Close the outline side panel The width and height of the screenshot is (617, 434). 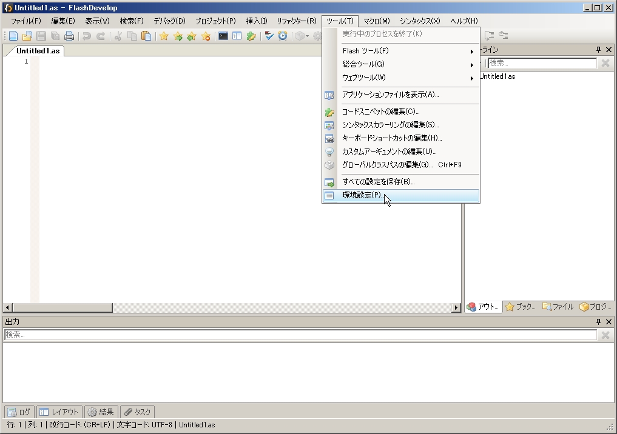609,50
